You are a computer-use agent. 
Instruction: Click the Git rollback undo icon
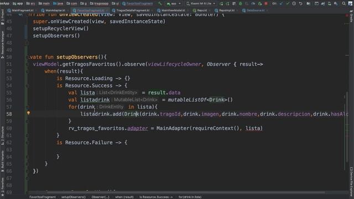click(x=300, y=4)
